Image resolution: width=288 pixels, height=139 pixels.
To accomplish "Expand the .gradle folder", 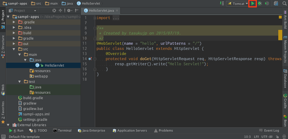I will [x=14, y=22].
